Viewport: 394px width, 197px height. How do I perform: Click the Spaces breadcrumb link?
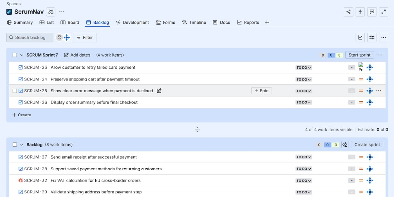(13, 4)
